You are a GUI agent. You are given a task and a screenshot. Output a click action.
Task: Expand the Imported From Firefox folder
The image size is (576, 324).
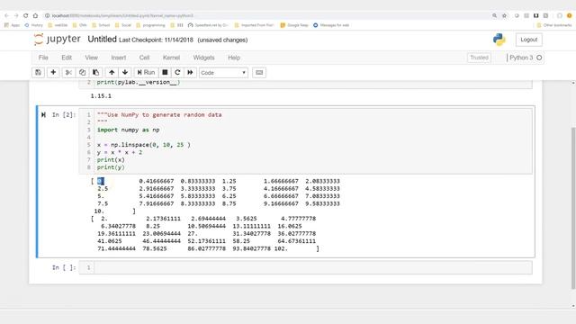click(254, 25)
